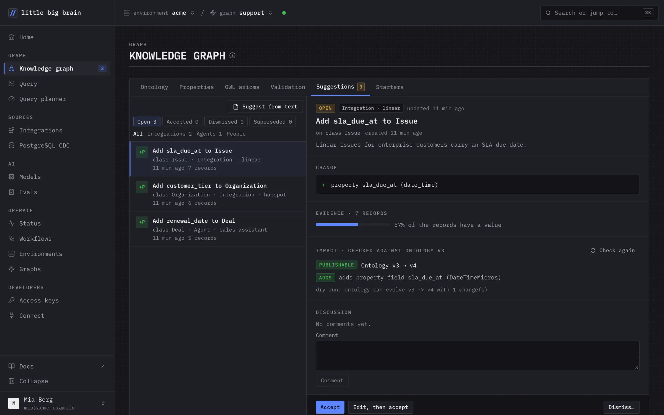Click the little big brain logo
Screen dimensions: 664x415
click(x=45, y=13)
